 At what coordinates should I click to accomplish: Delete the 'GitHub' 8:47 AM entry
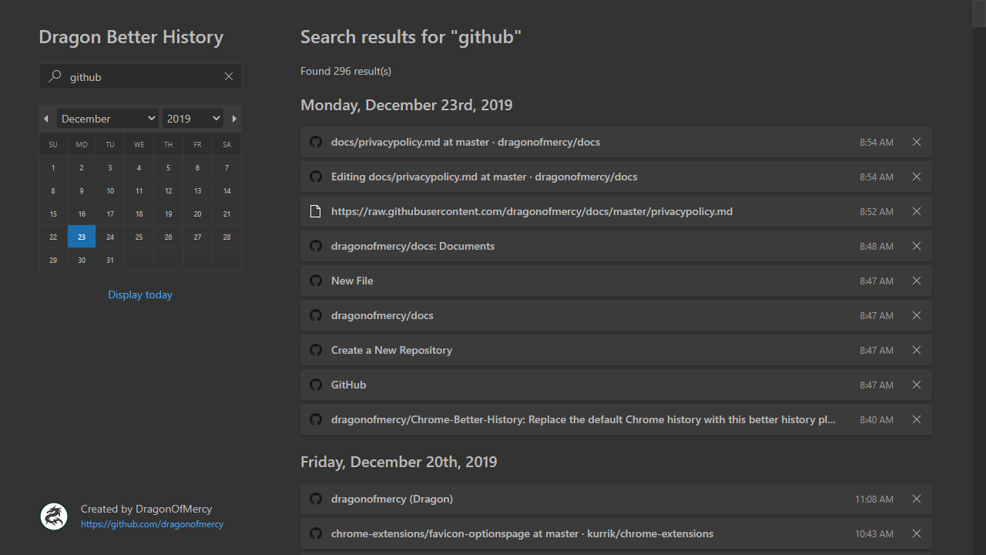tap(917, 385)
